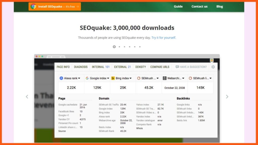
Task: Open the Whois link under Domain
Action: pyautogui.click(x=139, y=128)
